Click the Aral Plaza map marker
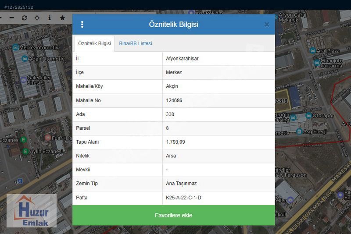This screenshot has height=234, width=351. click(x=312, y=51)
